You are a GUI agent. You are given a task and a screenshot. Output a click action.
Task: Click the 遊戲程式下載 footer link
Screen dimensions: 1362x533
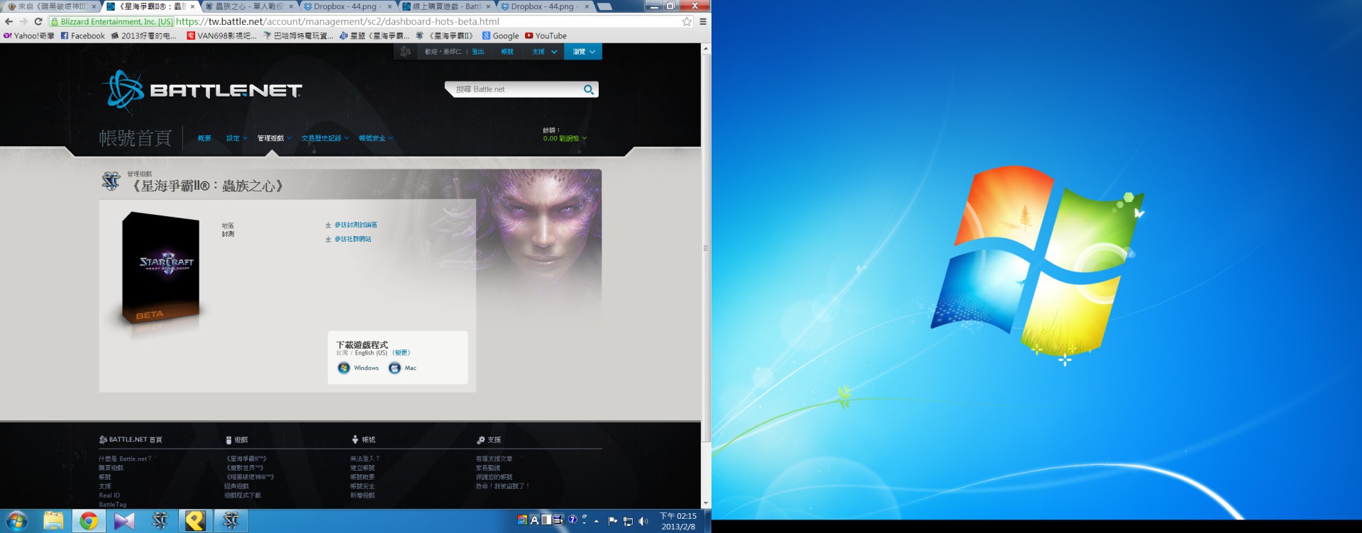pos(243,495)
